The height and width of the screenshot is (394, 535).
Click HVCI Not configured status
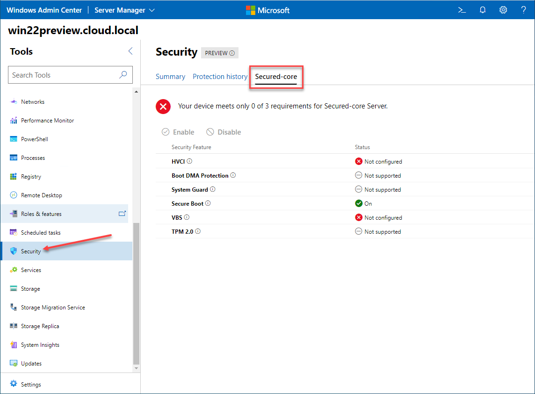(x=379, y=161)
